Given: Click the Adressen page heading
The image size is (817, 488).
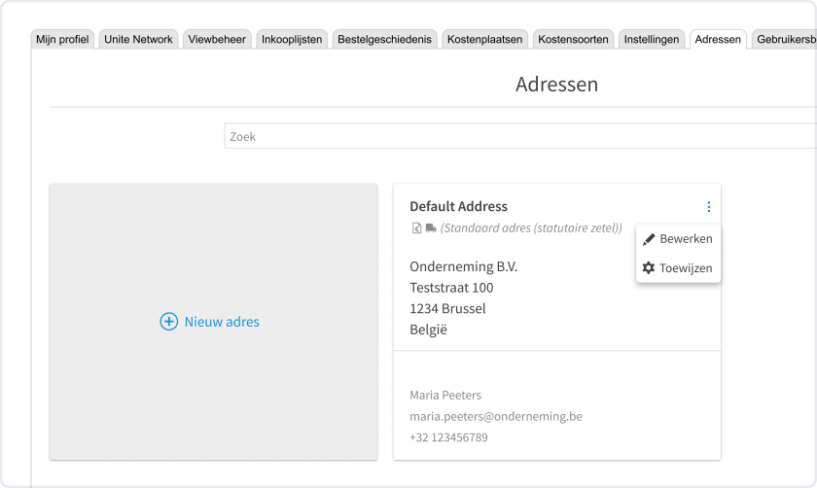Looking at the screenshot, I should (x=557, y=84).
